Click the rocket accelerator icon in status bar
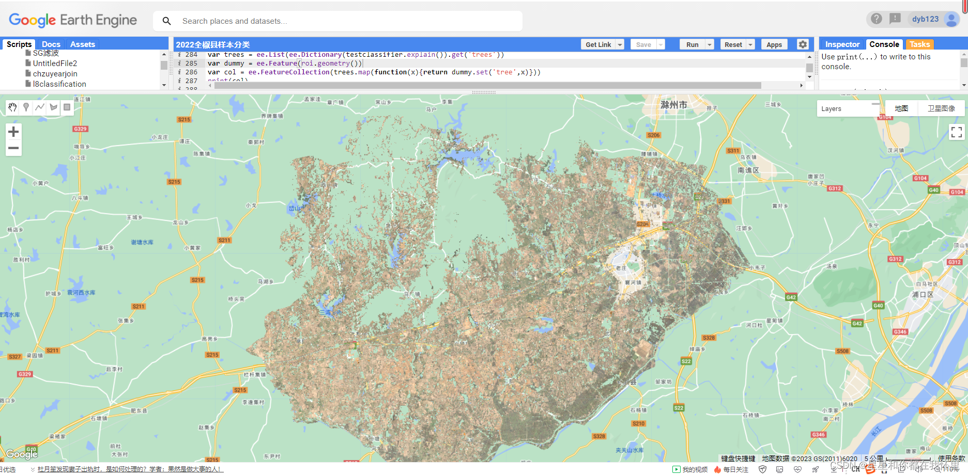 click(x=816, y=469)
